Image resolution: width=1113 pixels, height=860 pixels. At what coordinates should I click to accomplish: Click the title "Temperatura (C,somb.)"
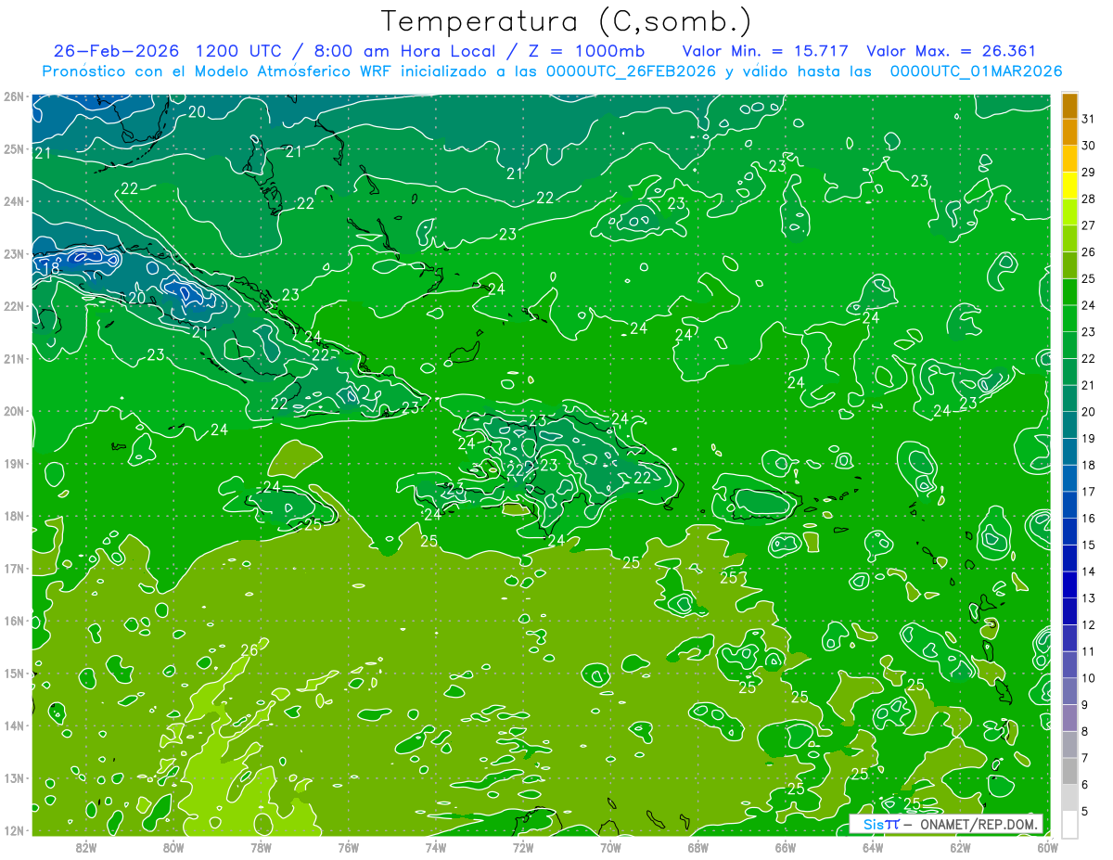point(568,21)
